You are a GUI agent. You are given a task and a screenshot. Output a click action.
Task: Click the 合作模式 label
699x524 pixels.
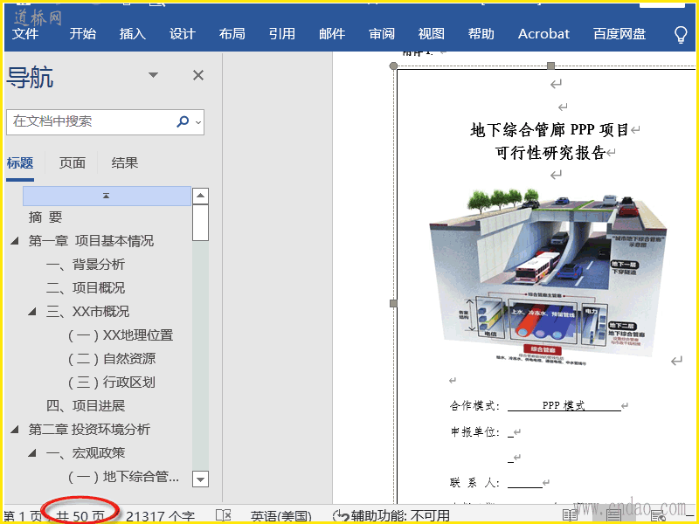tap(474, 405)
